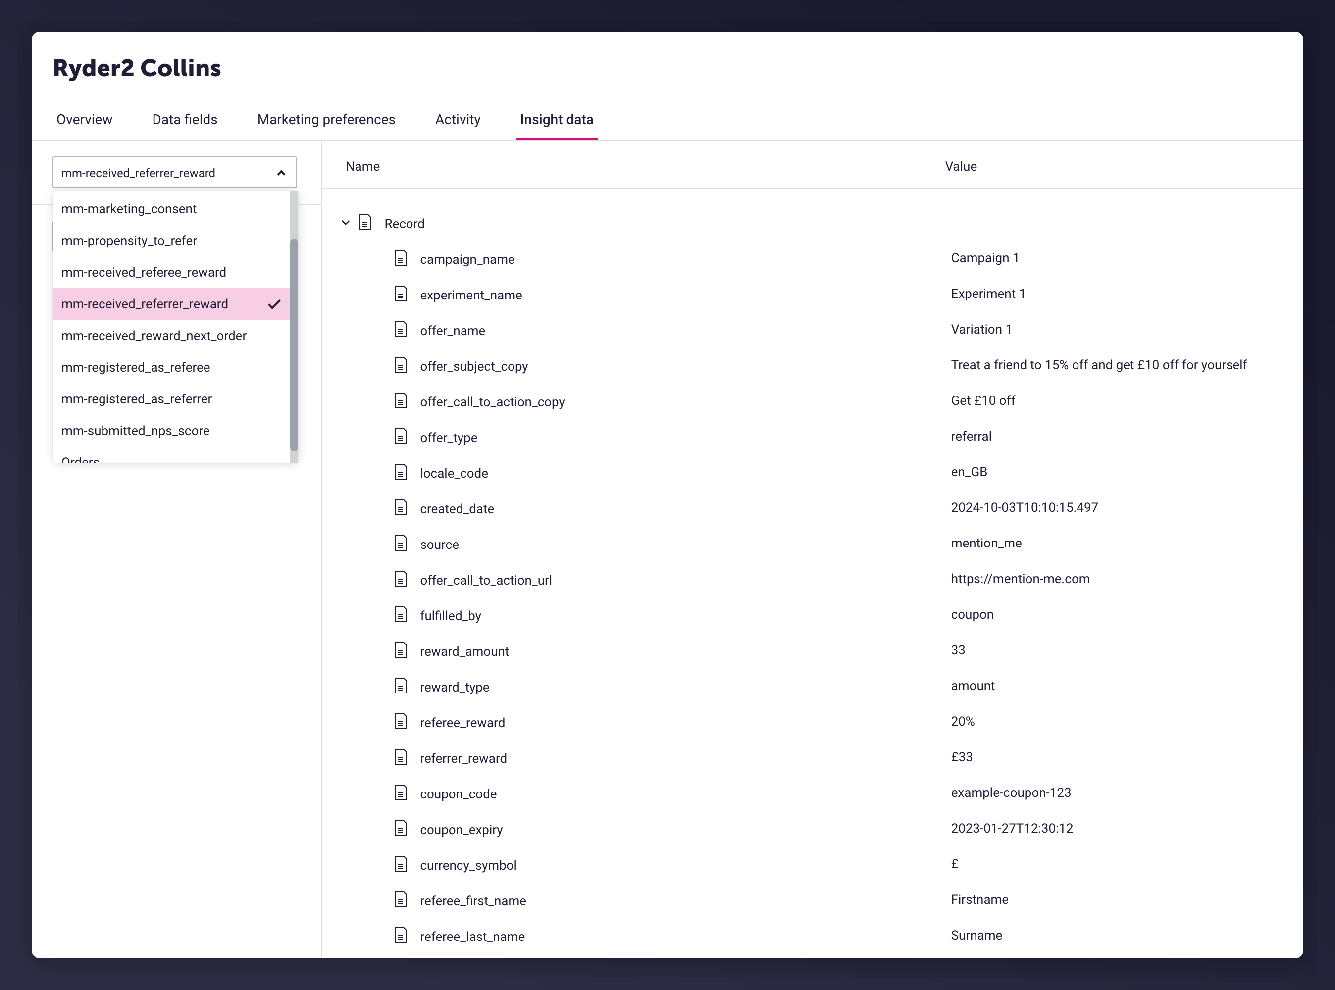The height and width of the screenshot is (990, 1335).
Task: Click the file icon next to referee_reward
Action: pos(401,722)
